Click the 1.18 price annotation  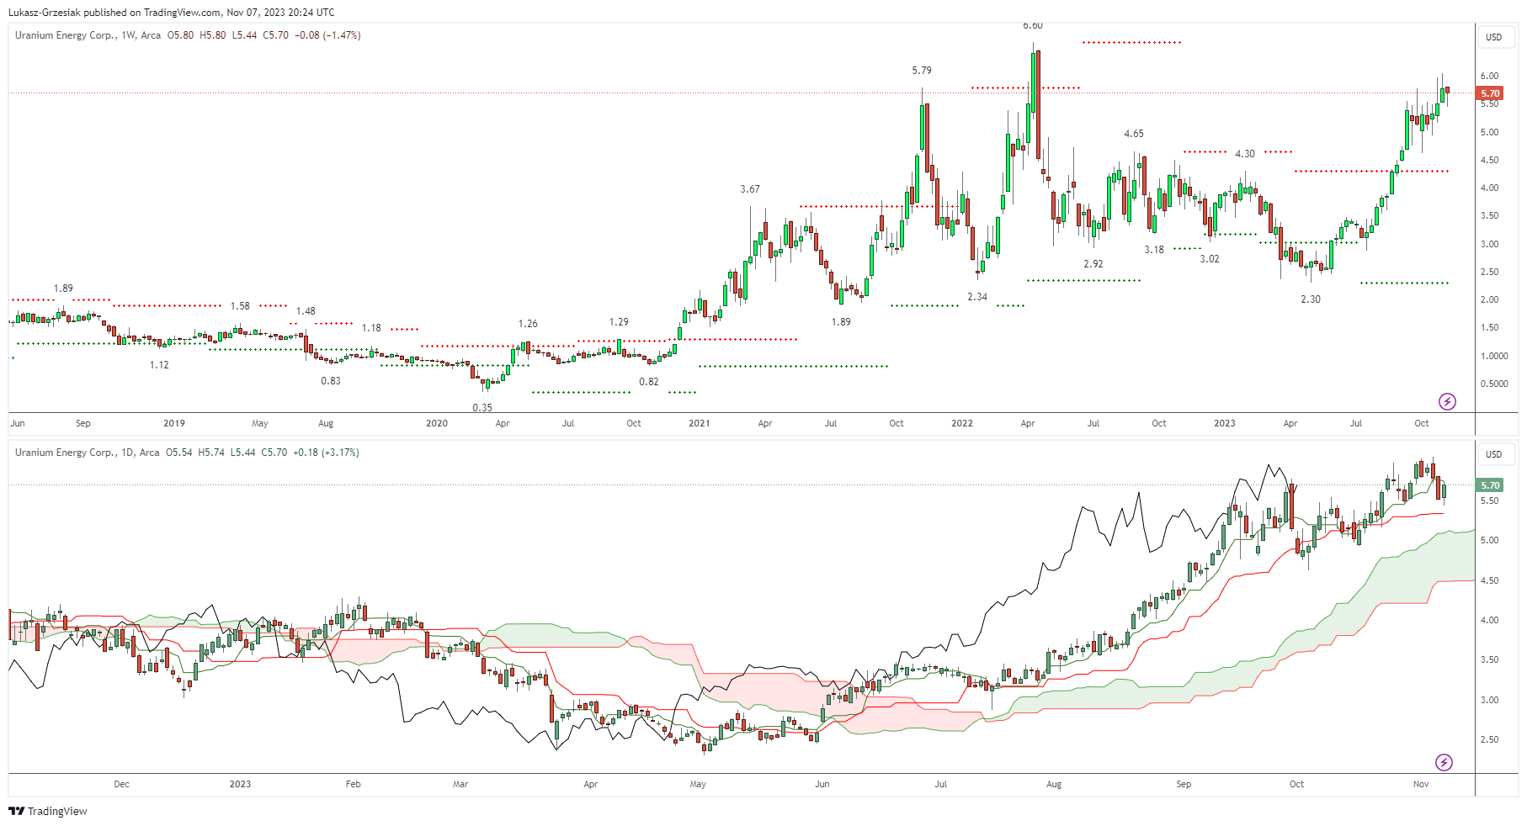371,328
